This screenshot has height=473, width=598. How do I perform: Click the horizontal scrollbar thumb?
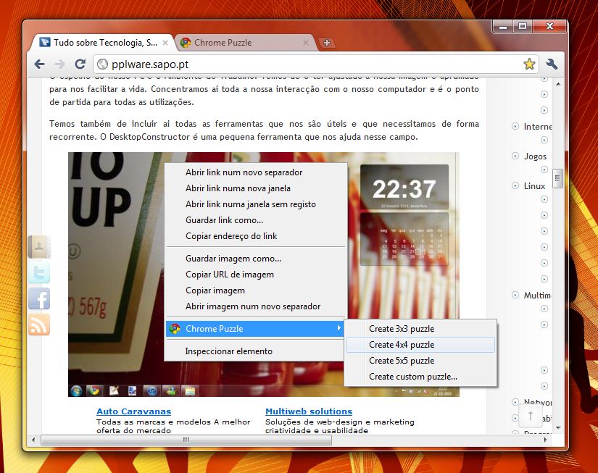pyautogui.click(x=186, y=440)
